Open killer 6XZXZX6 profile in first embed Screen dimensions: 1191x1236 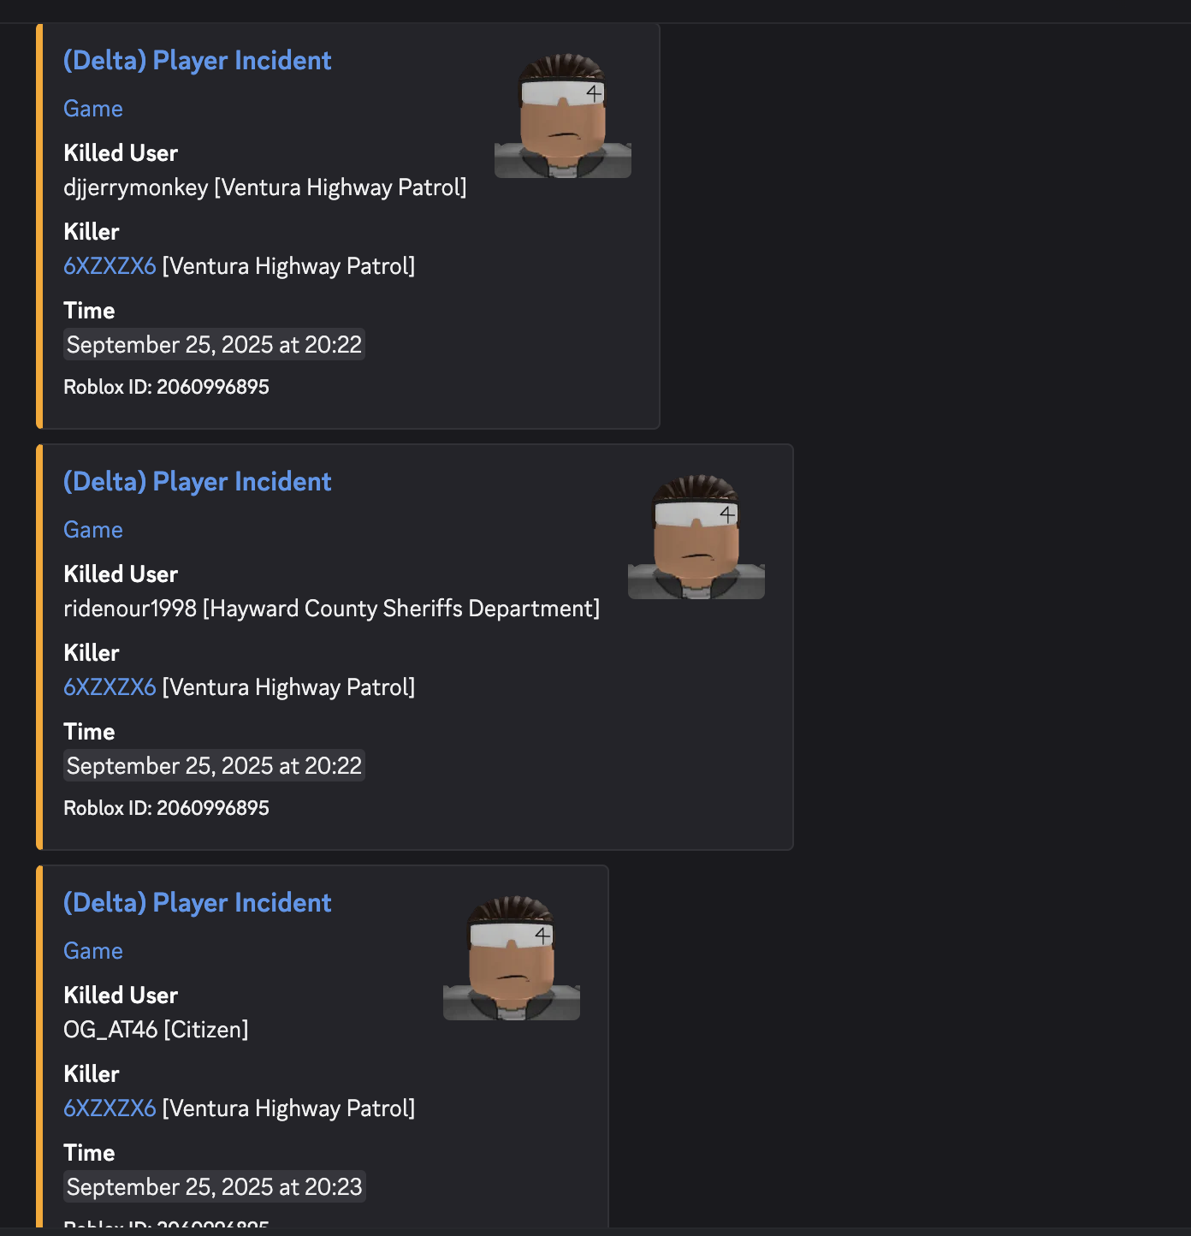tap(110, 266)
